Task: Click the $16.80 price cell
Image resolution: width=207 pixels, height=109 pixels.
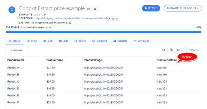Action: coord(64,75)
